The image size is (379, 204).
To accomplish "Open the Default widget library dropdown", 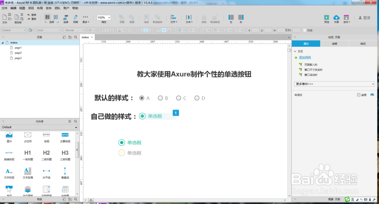I will pos(40,127).
